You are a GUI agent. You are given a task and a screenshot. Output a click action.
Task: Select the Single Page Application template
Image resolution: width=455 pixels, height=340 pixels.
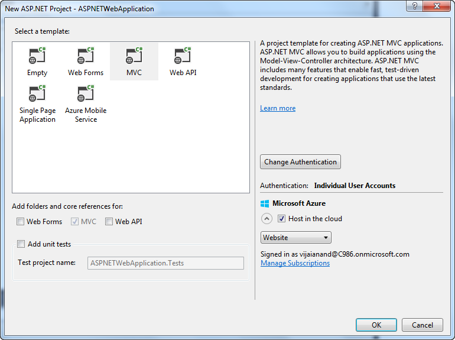(37, 103)
